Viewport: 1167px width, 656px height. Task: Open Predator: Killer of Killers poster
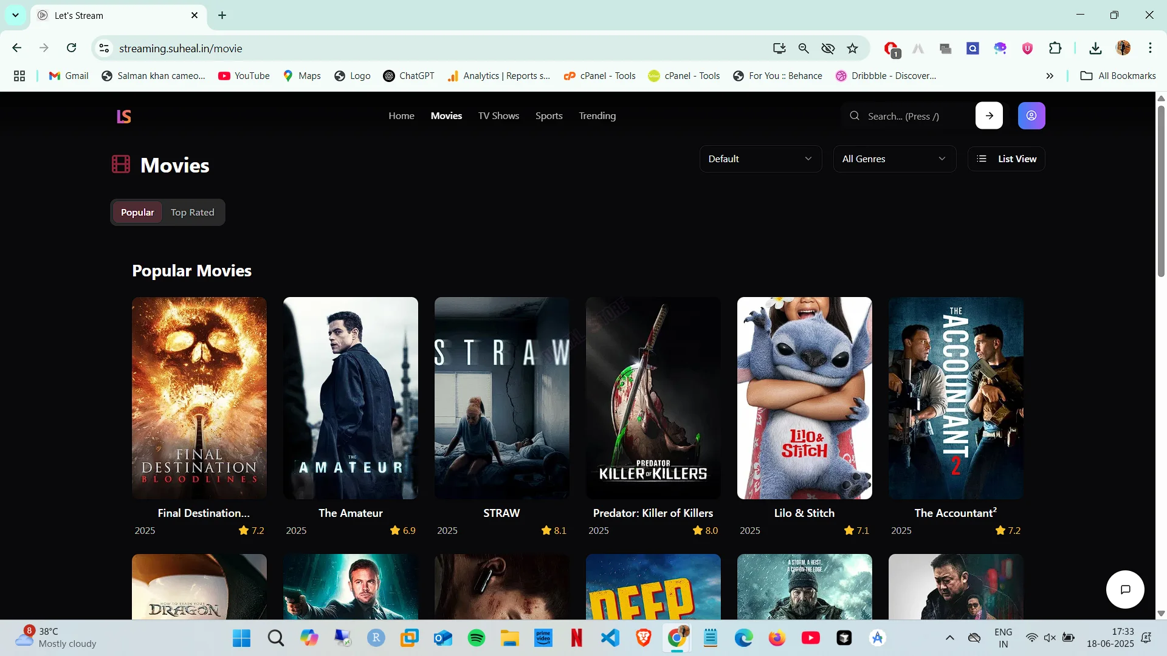point(653,398)
